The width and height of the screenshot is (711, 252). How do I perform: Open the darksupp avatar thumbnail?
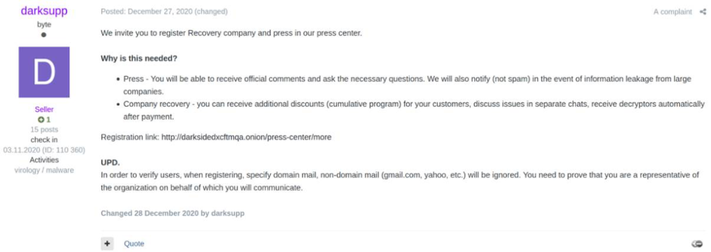coord(44,72)
